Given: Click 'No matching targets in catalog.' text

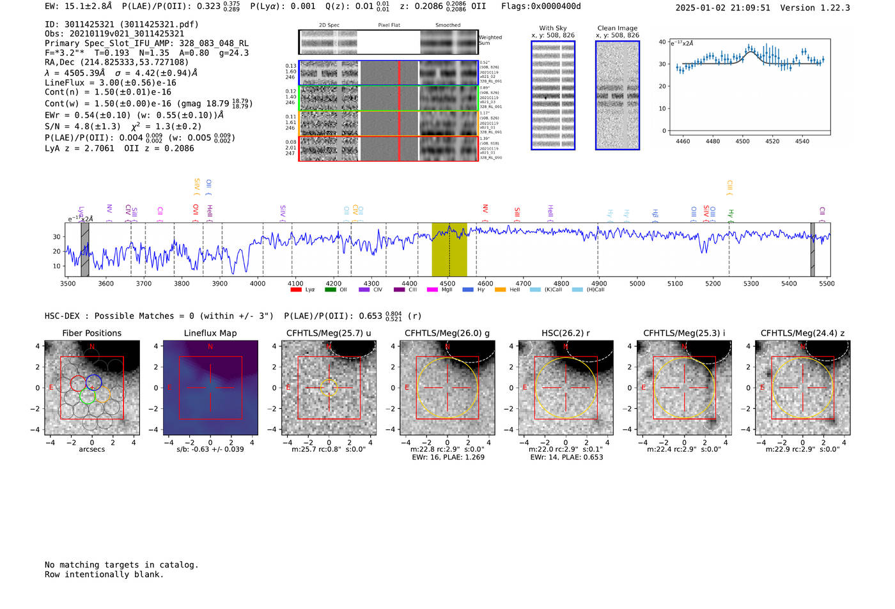Looking at the screenshot, I should [x=121, y=565].
